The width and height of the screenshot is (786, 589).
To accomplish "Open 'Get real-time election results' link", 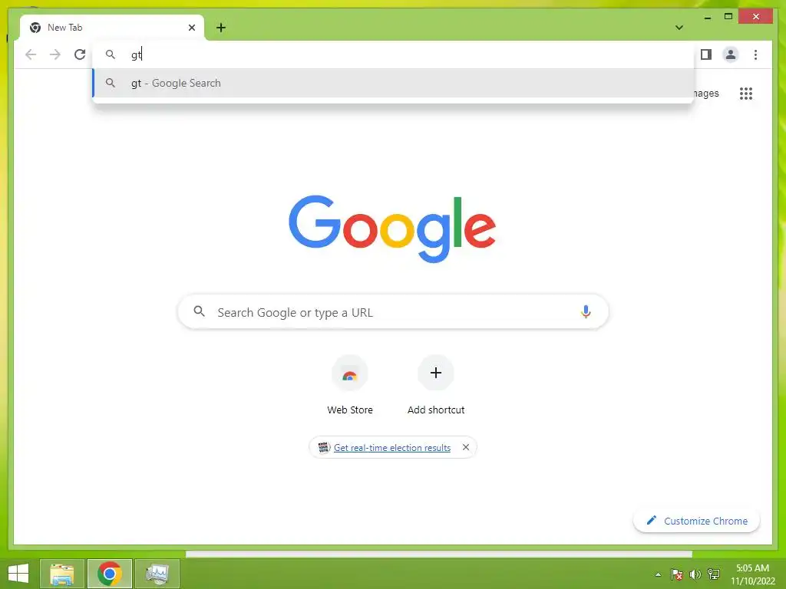I will [392, 448].
